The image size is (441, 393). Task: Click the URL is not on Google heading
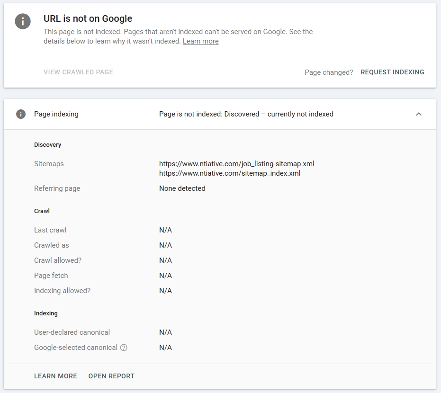point(88,19)
